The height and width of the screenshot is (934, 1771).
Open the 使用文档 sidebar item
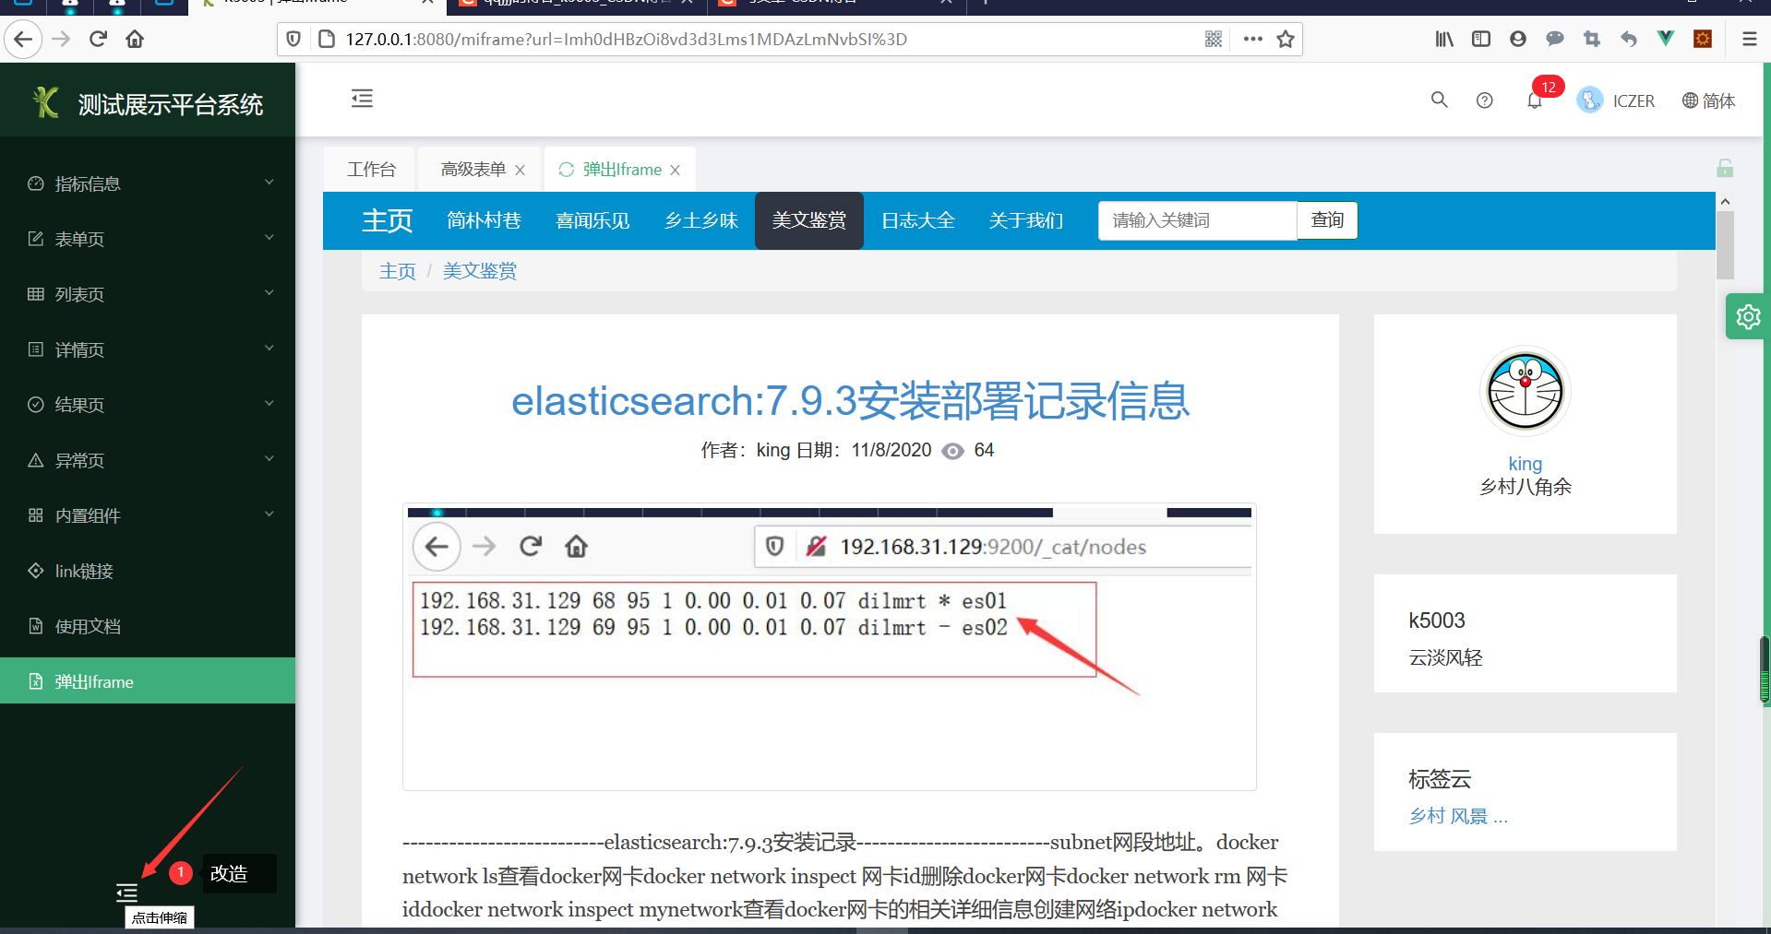pos(148,626)
